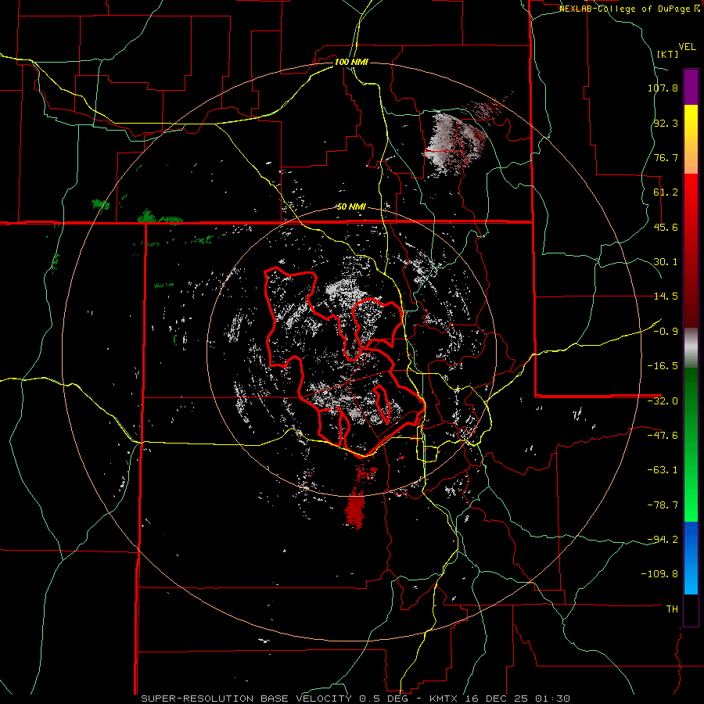Screen dimensions: 704x704
Task: Select the -109.8 scale value
Action: click(x=660, y=574)
